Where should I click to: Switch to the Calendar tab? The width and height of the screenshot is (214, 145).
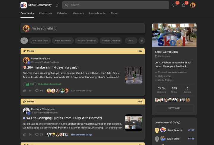pos(62,13)
